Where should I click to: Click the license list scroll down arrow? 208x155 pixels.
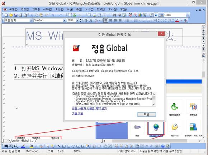154,104
